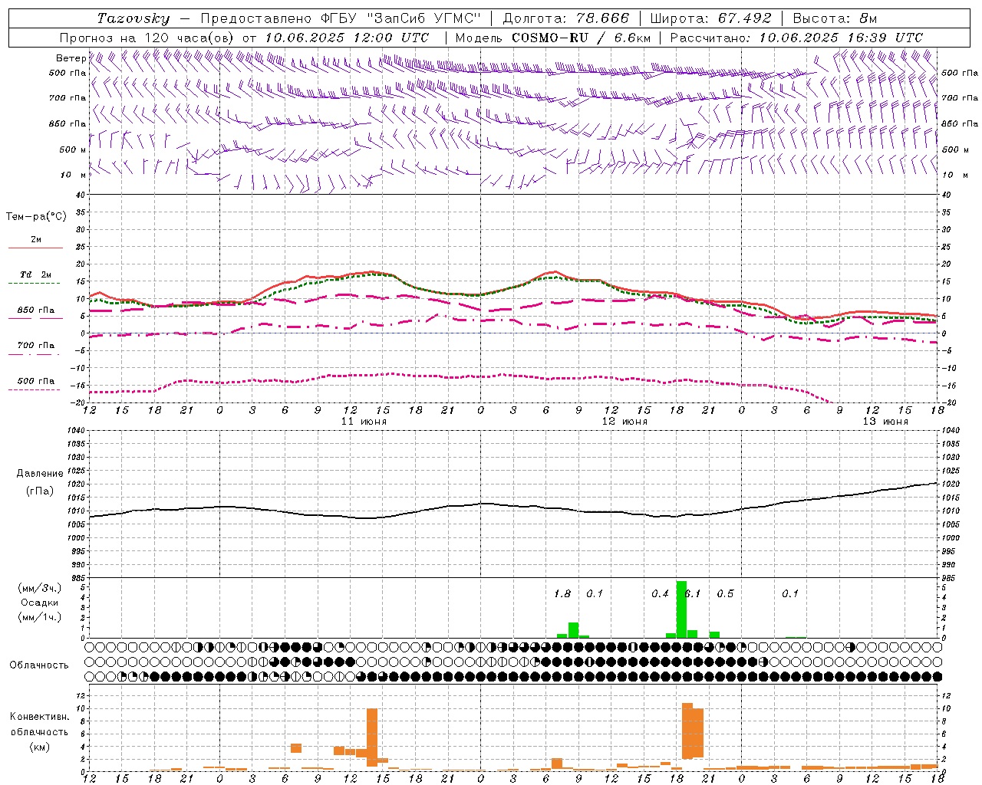Click the '13 июня' date label
This screenshot has height=785, width=982.
click(885, 422)
